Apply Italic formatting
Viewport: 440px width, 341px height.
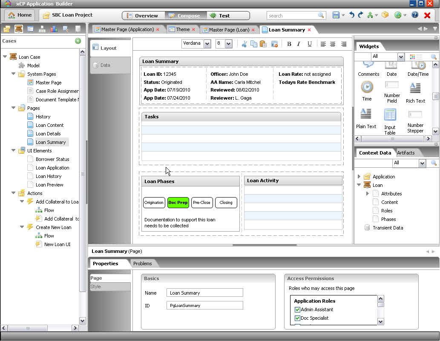tap(299, 44)
